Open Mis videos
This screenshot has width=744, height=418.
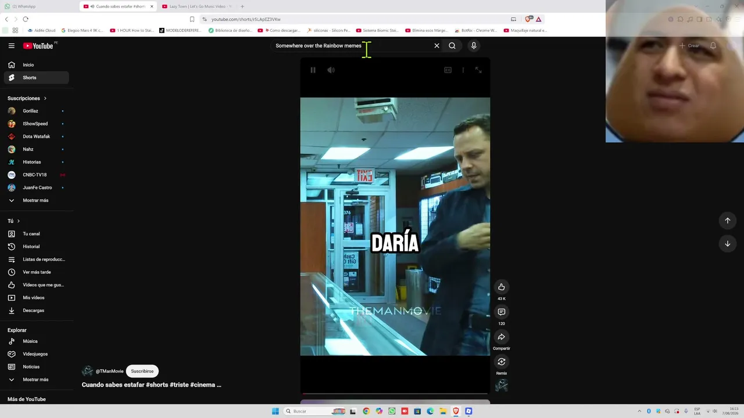click(37, 298)
